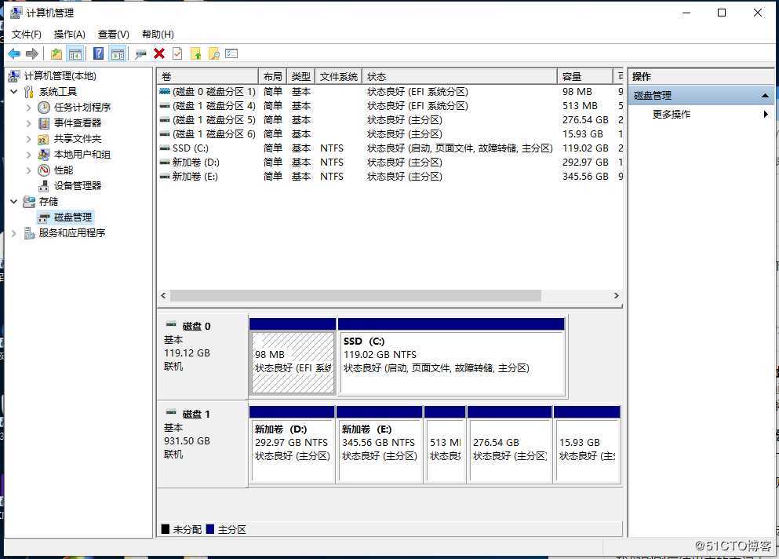Click the Back arrow toolbar icon

point(14,53)
